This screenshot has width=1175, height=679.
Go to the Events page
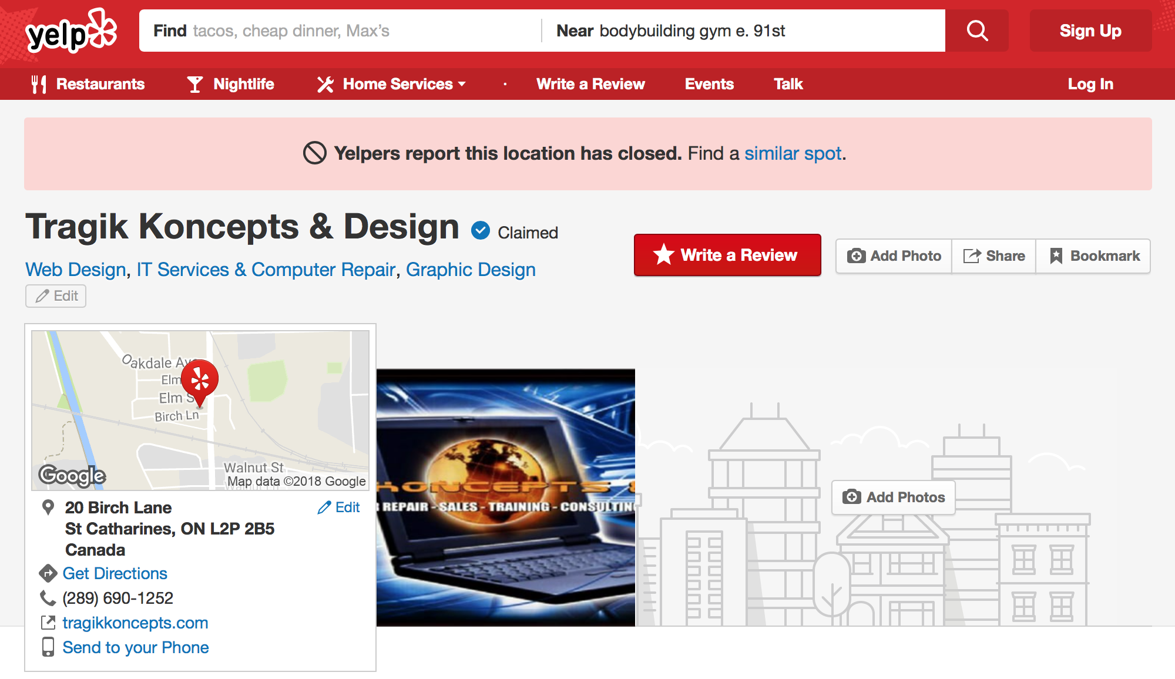709,84
